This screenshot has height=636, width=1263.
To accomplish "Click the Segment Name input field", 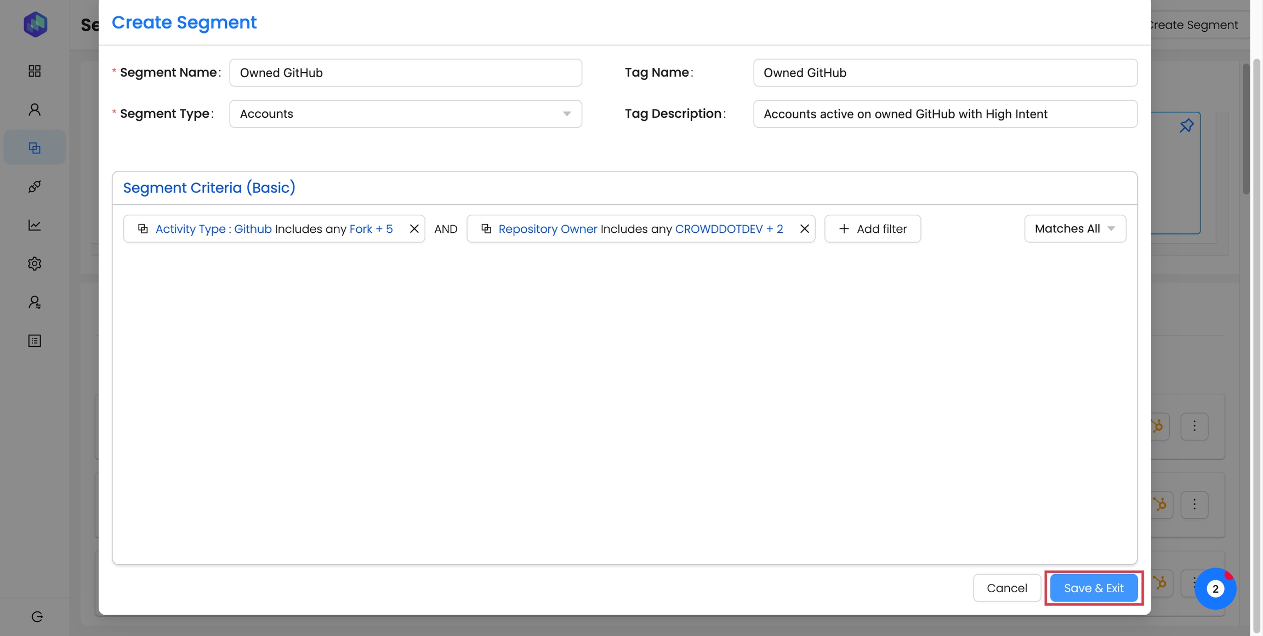I will (x=405, y=73).
